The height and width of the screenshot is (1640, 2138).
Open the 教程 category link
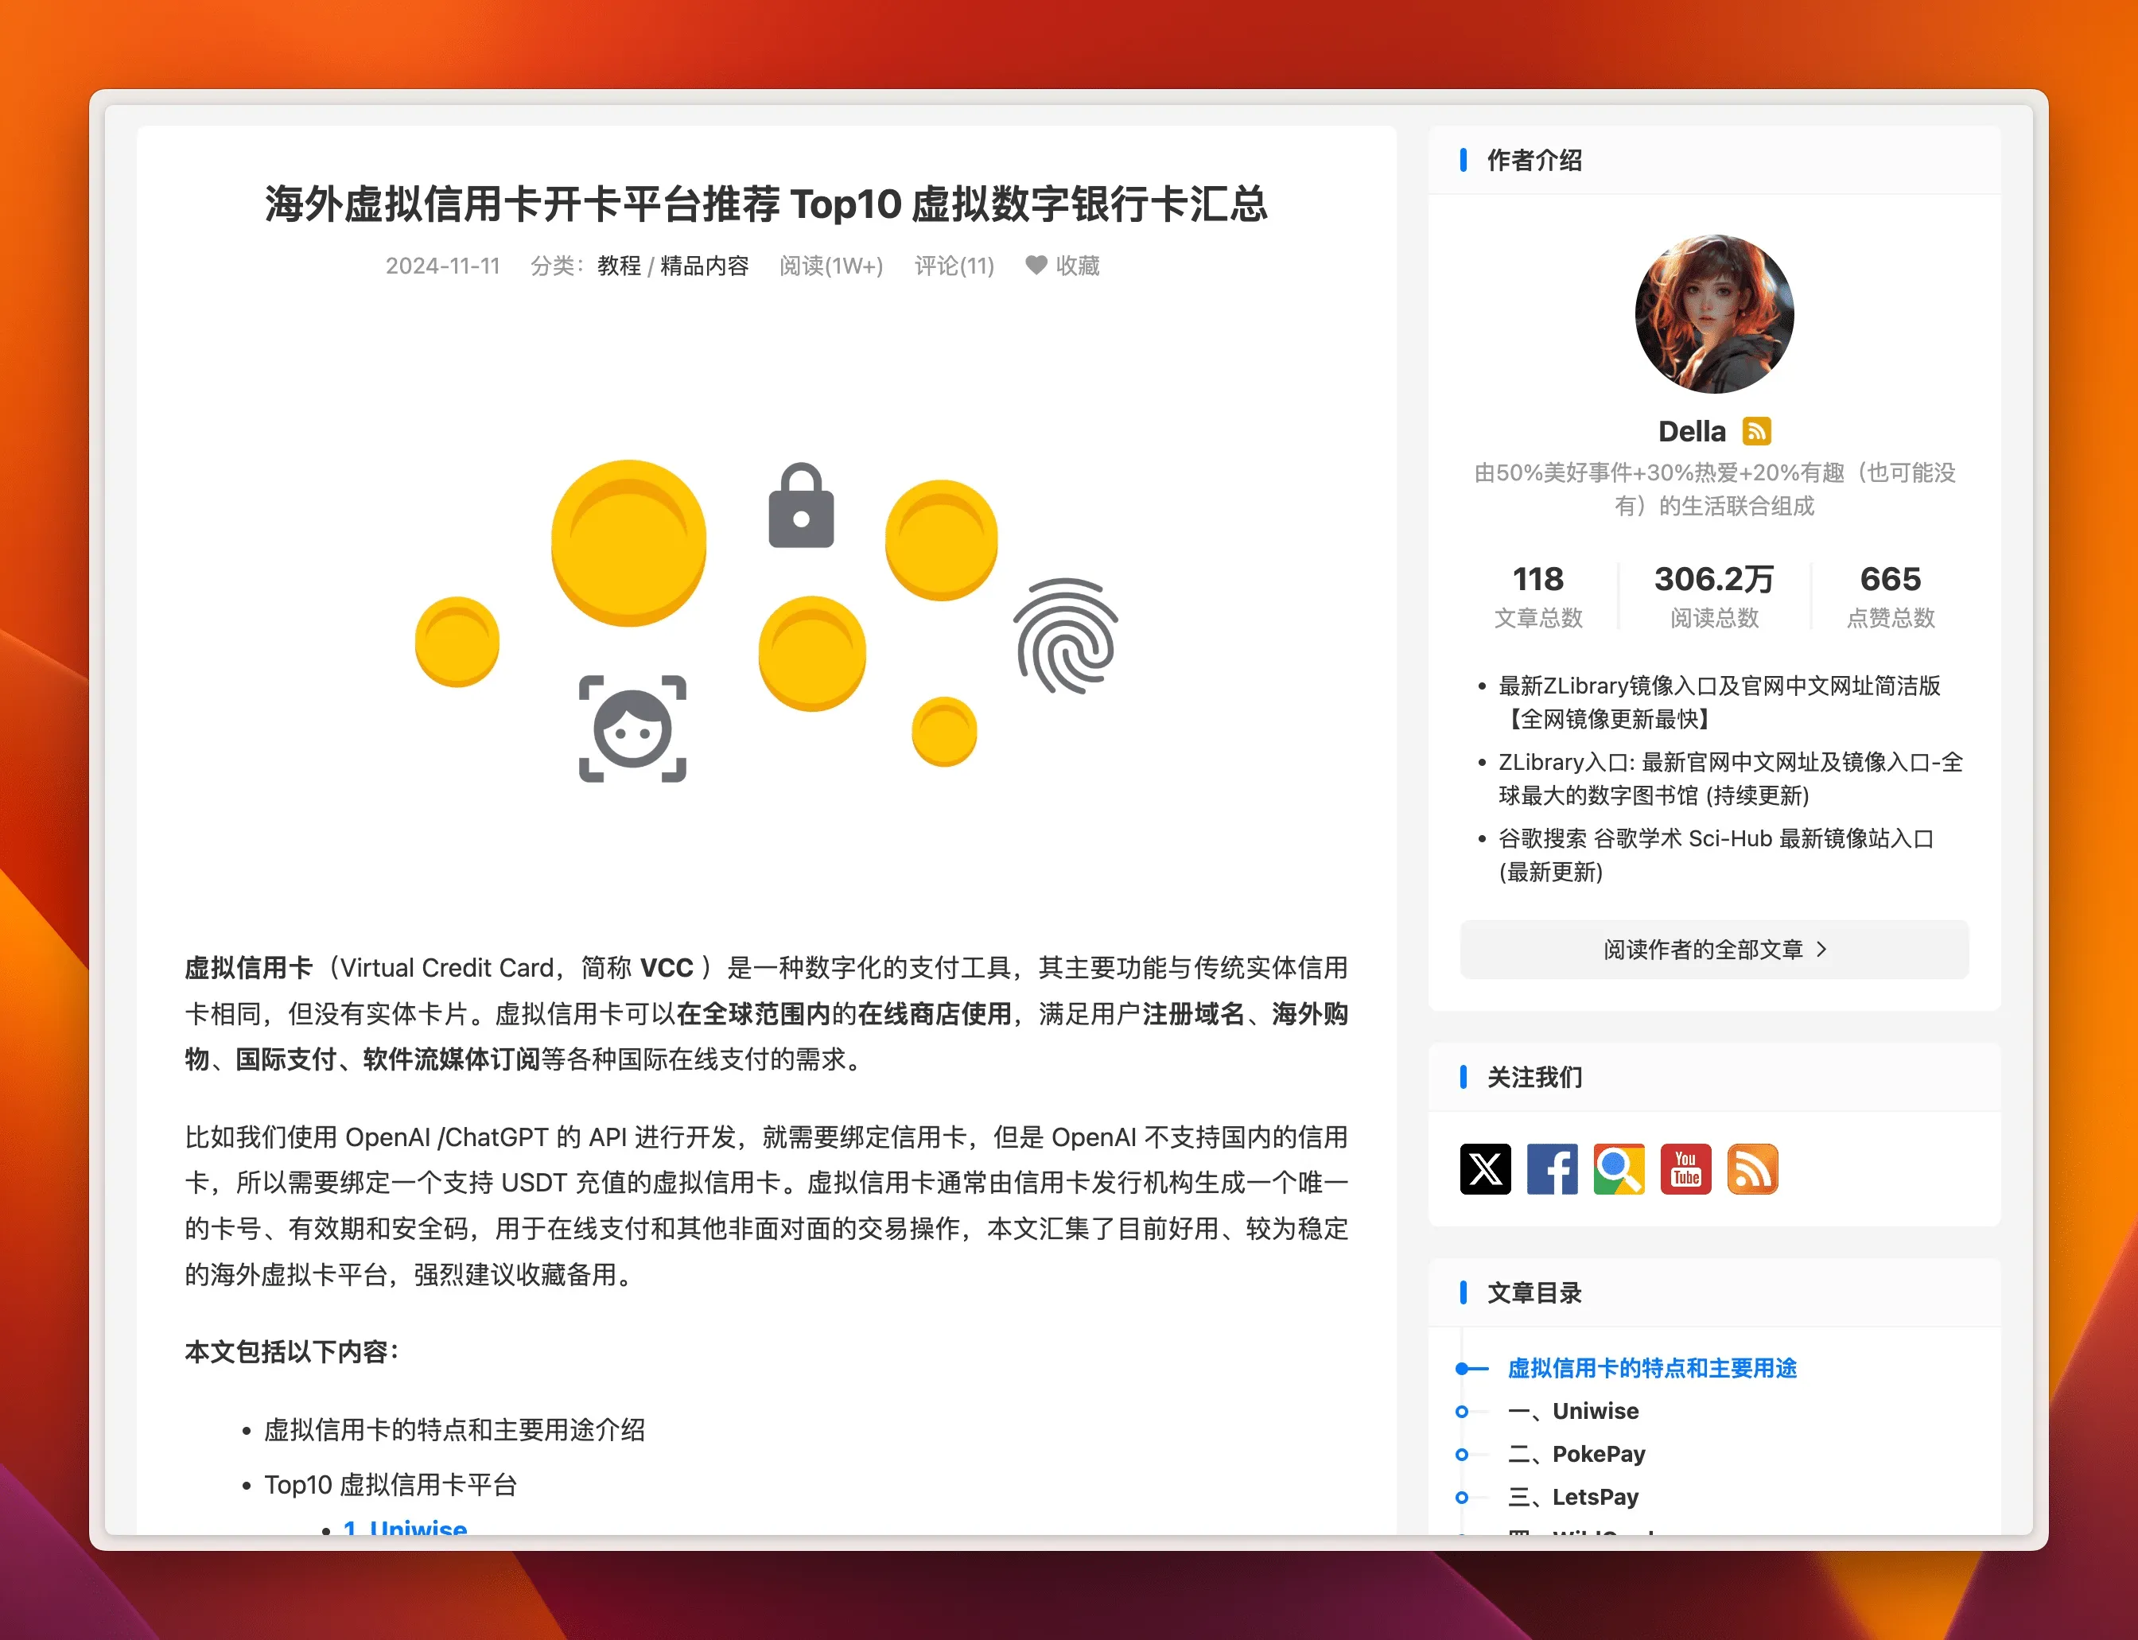(x=619, y=266)
